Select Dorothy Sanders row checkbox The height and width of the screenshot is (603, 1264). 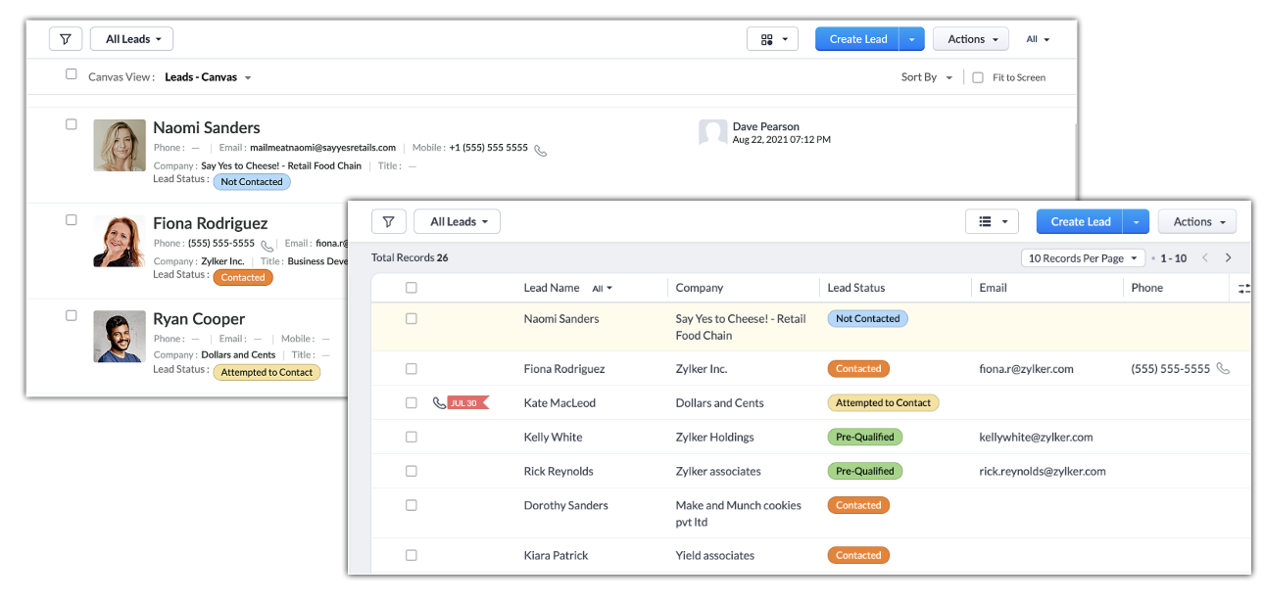[x=412, y=505]
